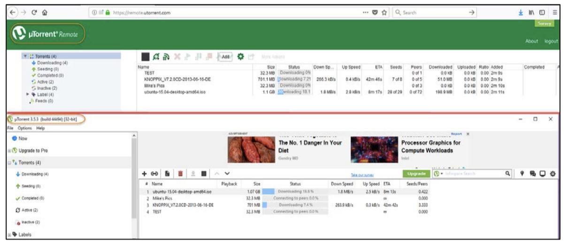Select Feeds (0) in Remote sidebar

point(41,100)
